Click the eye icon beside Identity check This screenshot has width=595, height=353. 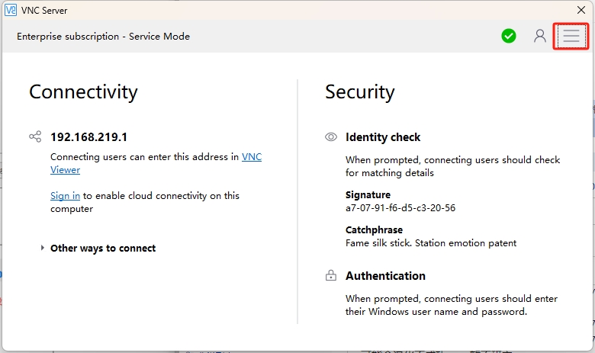coord(331,137)
